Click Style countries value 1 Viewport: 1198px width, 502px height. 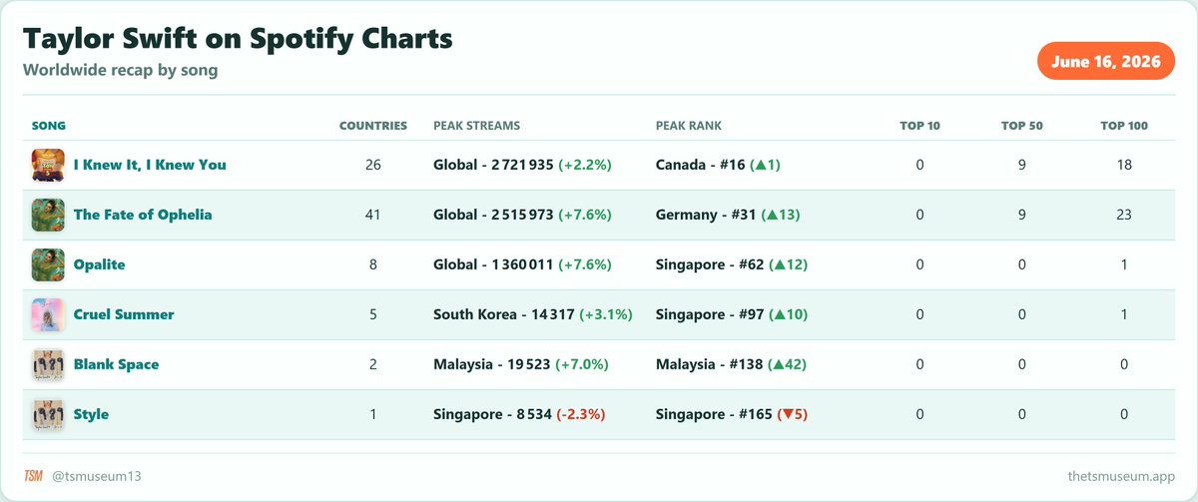tap(373, 414)
